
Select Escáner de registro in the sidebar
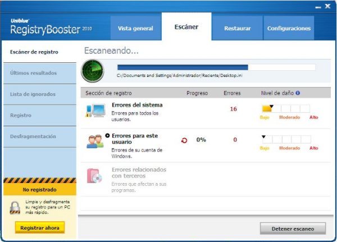coord(40,52)
